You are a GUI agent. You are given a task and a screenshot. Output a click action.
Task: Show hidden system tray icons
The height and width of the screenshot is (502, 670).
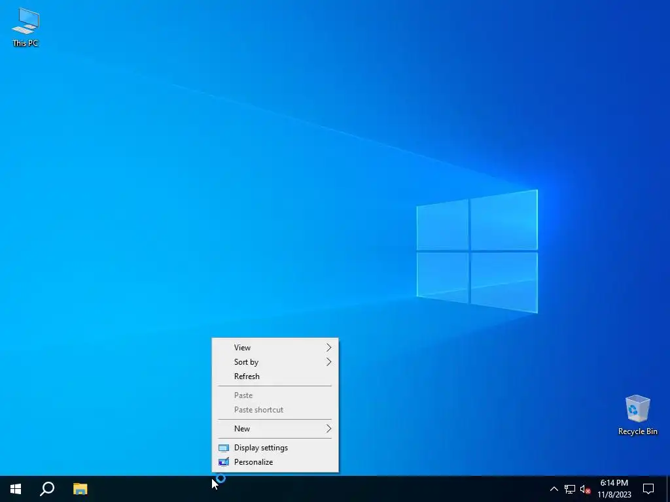pyautogui.click(x=554, y=489)
